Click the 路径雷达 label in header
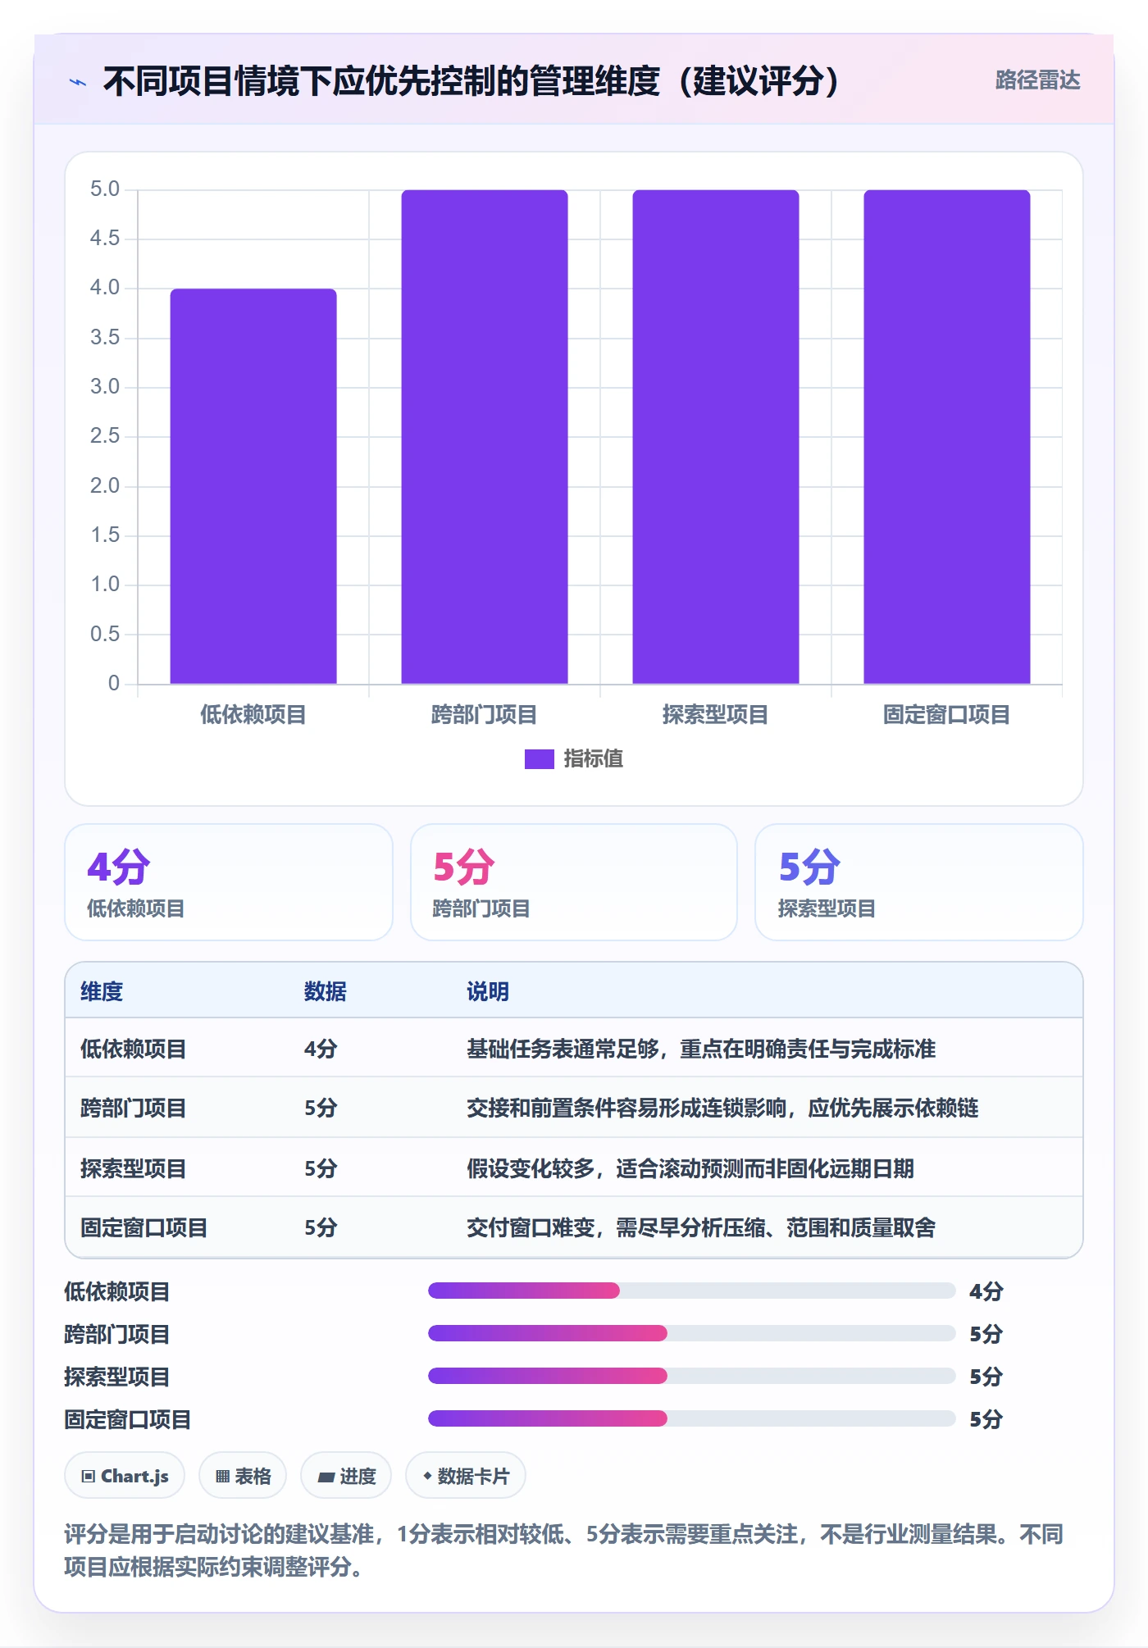 pyautogui.click(x=1037, y=80)
